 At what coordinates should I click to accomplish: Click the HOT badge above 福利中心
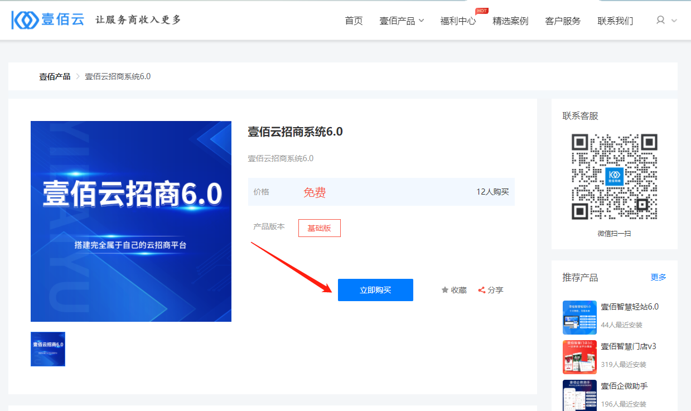tap(482, 11)
